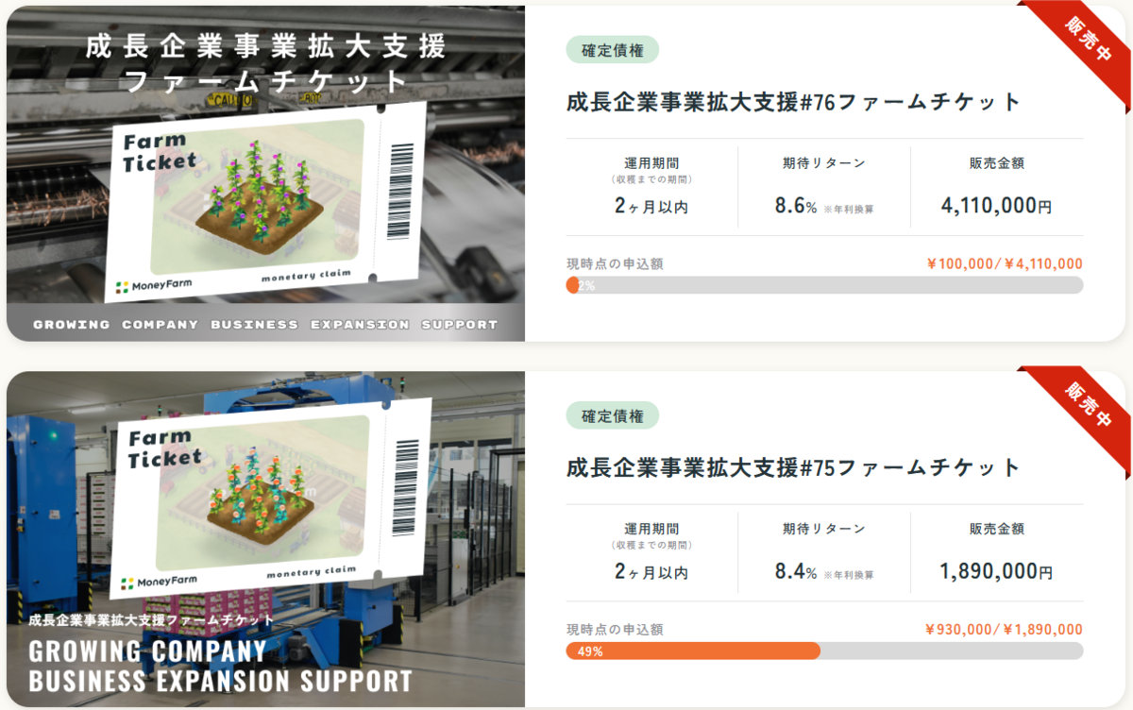
Task: Select the 確定債権 tag on #76 card
Action: click(x=613, y=50)
